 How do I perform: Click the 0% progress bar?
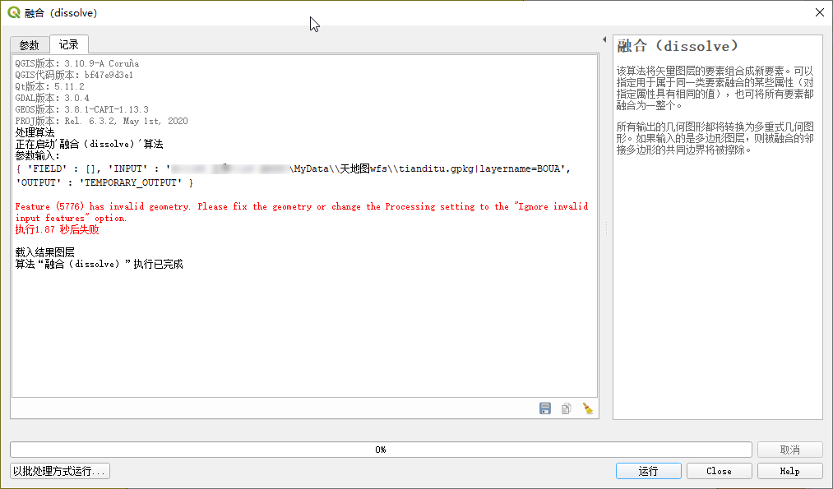pos(381,450)
